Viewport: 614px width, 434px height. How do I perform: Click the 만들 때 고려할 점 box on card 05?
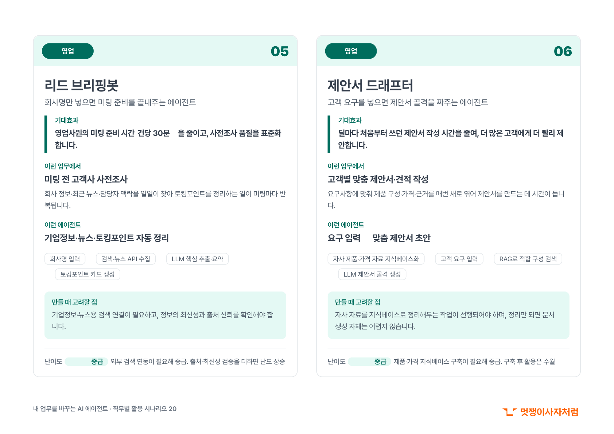coord(165,315)
